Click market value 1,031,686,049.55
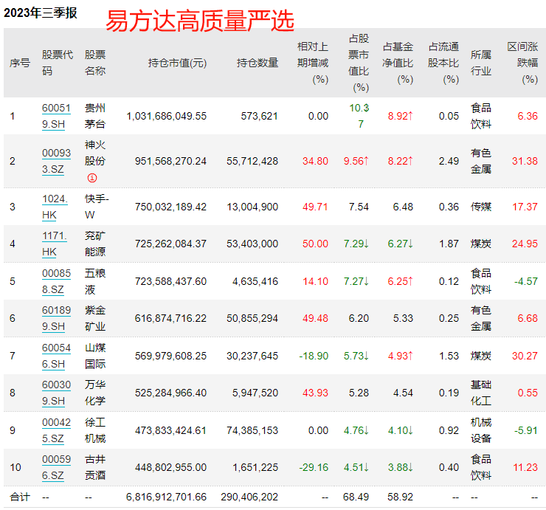 pos(167,116)
